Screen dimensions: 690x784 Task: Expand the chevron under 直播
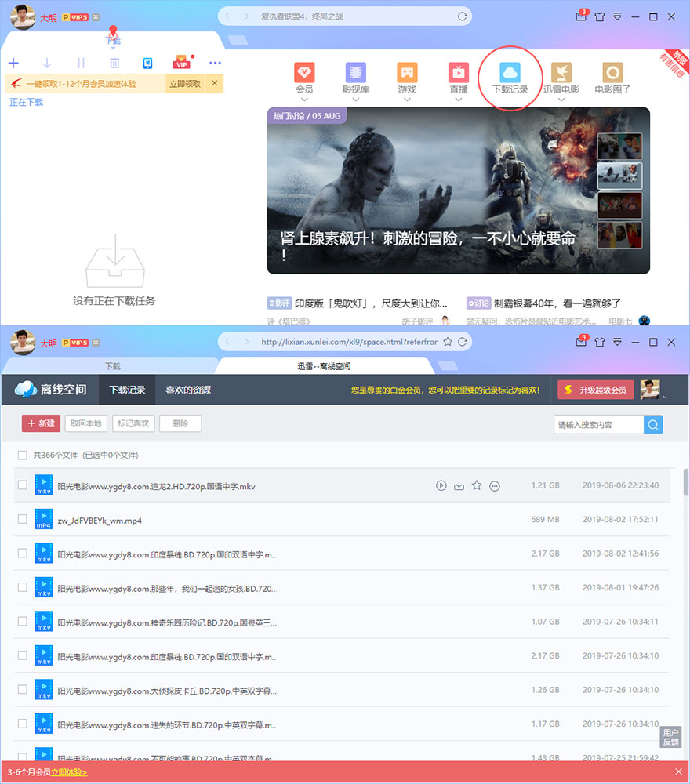(x=459, y=100)
